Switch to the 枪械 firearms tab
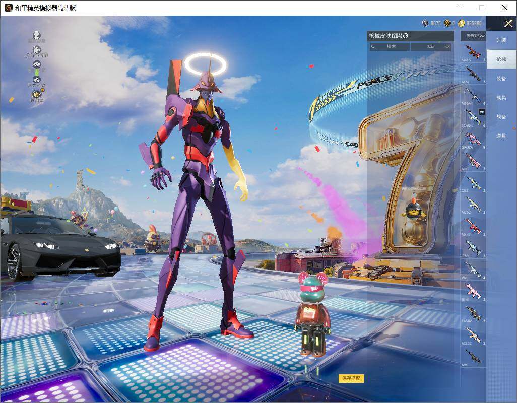 pos(501,59)
